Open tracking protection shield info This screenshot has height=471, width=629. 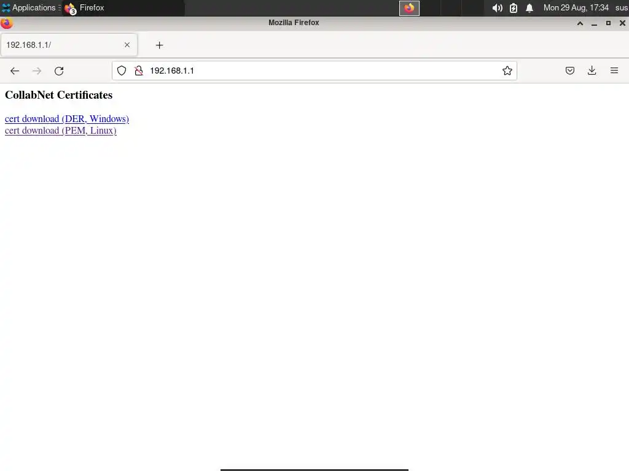[x=122, y=71]
